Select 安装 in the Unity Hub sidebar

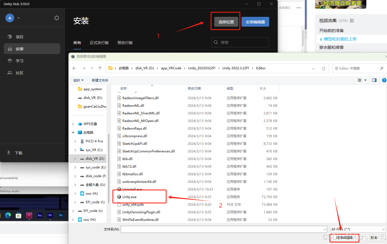[32, 49]
